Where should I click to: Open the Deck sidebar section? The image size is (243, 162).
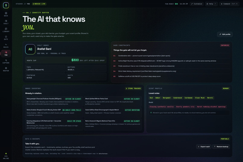[6, 14]
